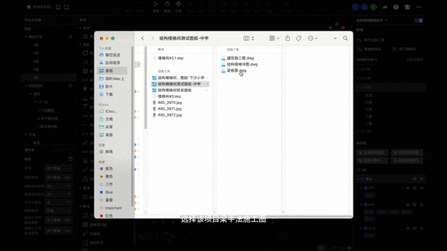Select file 建筑施工图.dwg
Screen dimensions: 447x251
(x=240, y=58)
